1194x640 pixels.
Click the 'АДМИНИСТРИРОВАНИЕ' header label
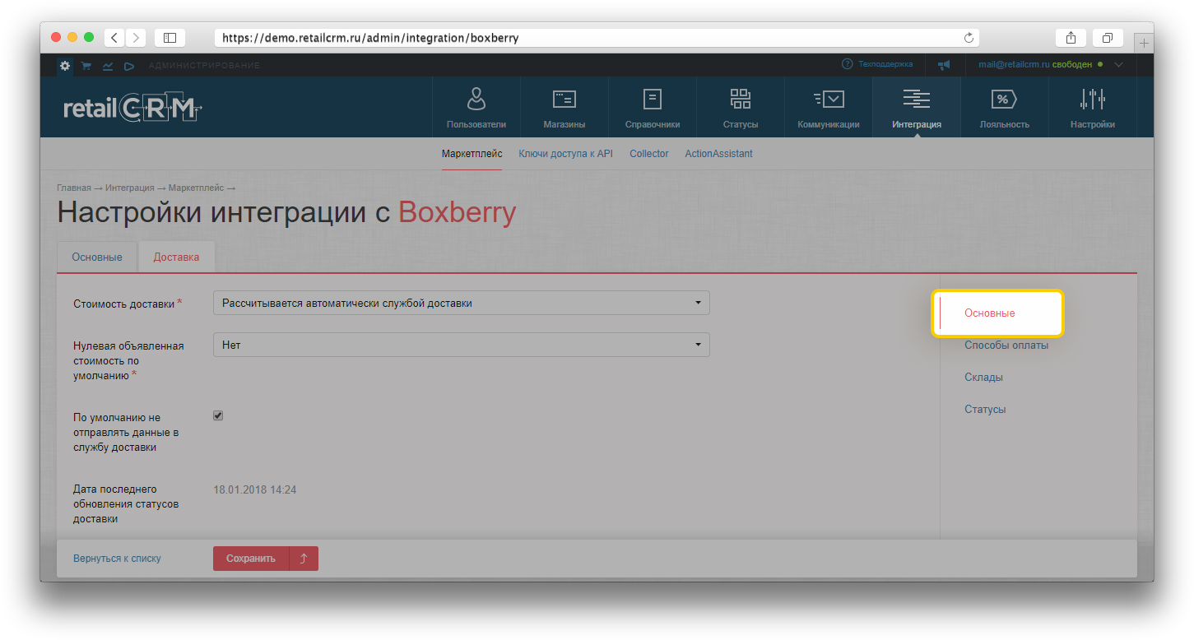[204, 66]
